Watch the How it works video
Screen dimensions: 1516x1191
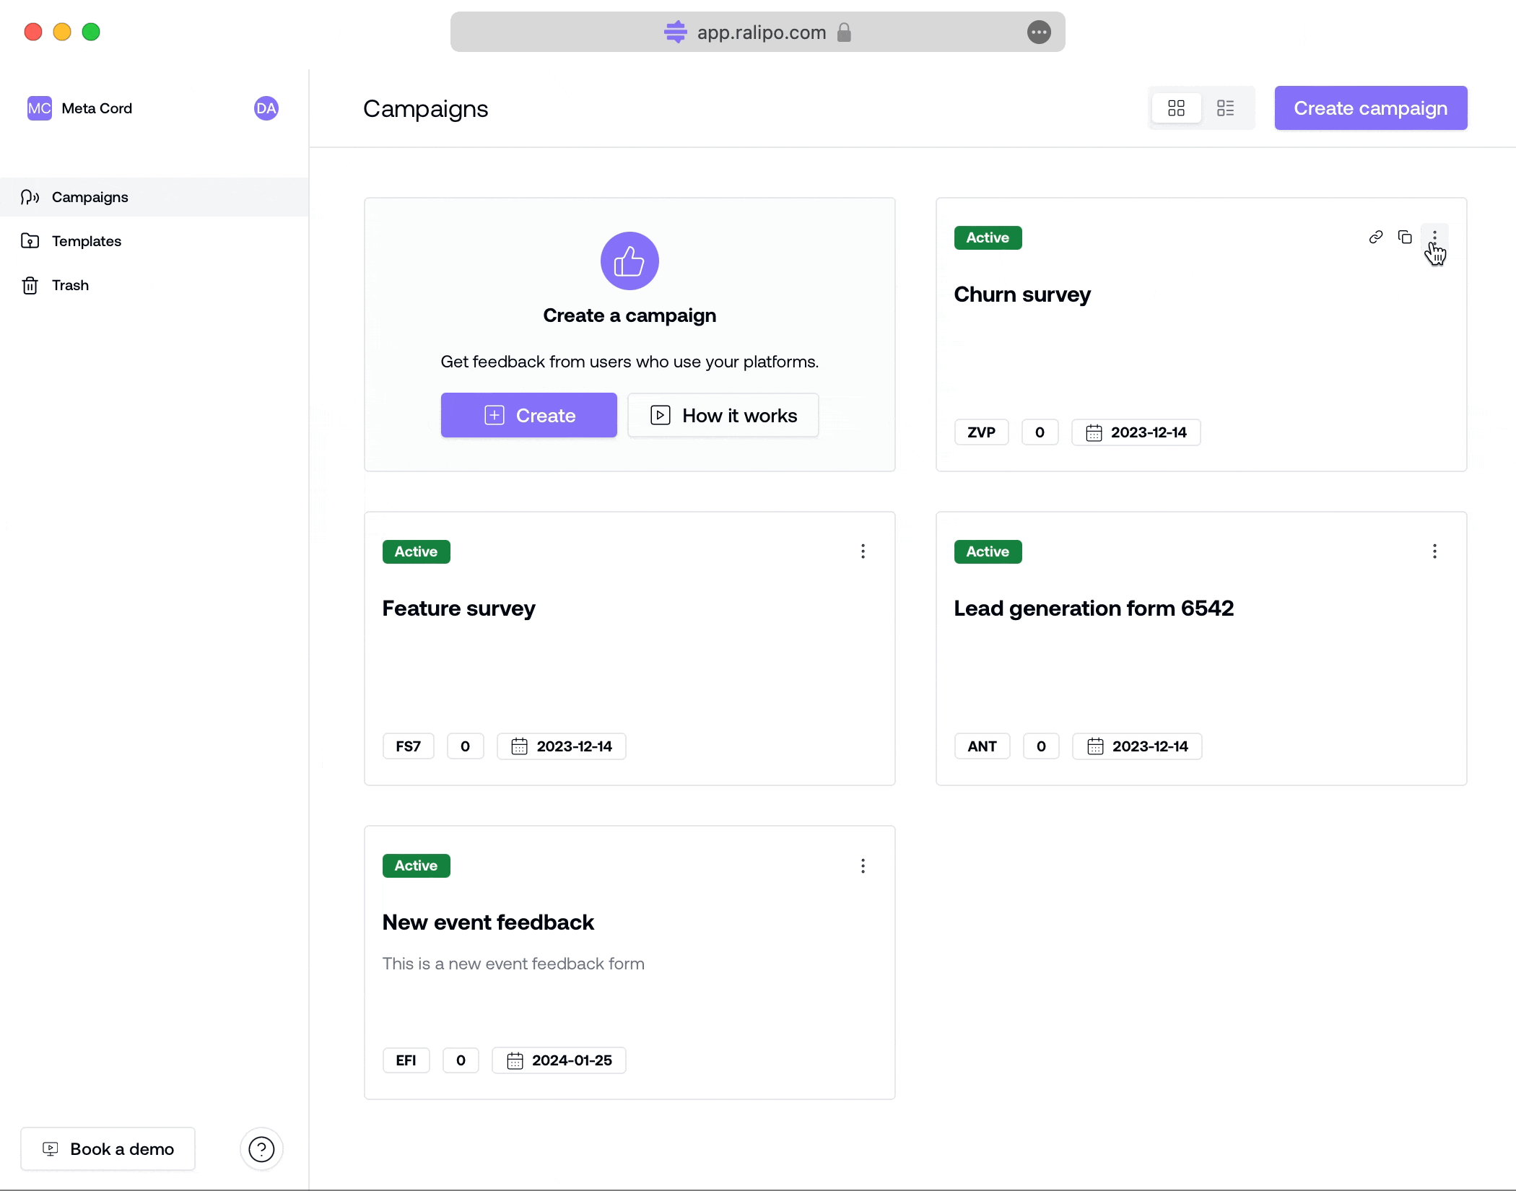coord(723,415)
